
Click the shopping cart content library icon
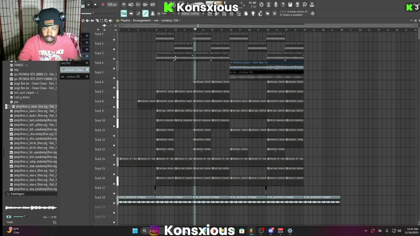[x=275, y=13]
